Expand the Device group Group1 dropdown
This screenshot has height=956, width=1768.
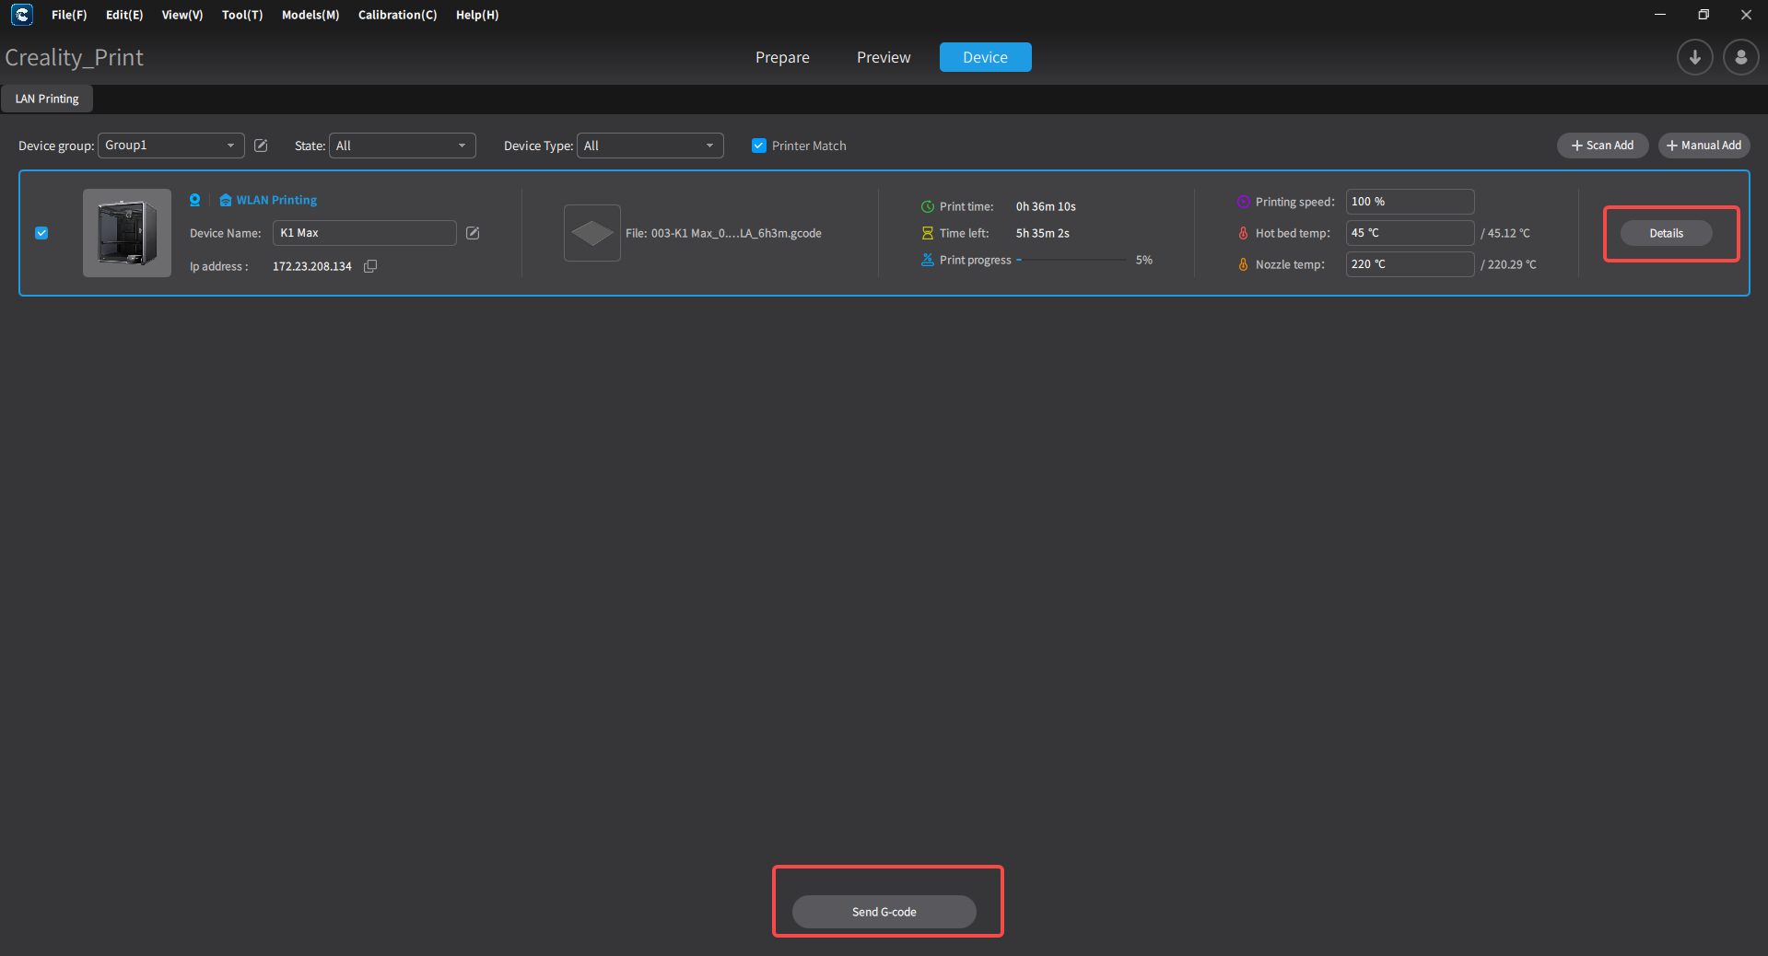click(171, 146)
